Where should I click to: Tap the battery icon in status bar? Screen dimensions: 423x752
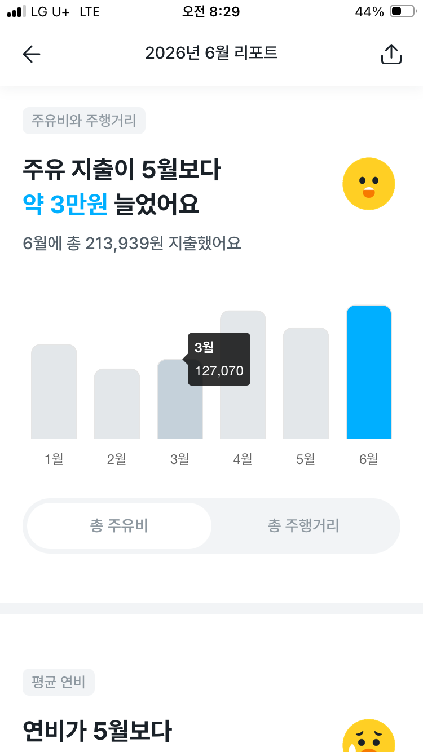(x=402, y=12)
